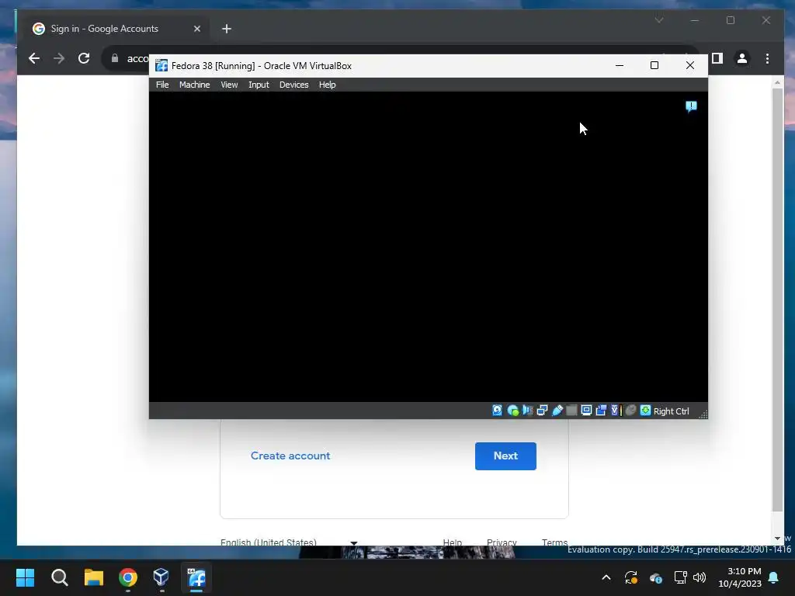Viewport: 795px width, 596px height.
Task: Open the Windows Start menu
Action: (25, 577)
